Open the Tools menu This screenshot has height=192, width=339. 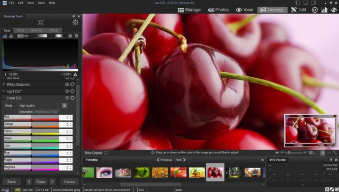coord(41,3)
